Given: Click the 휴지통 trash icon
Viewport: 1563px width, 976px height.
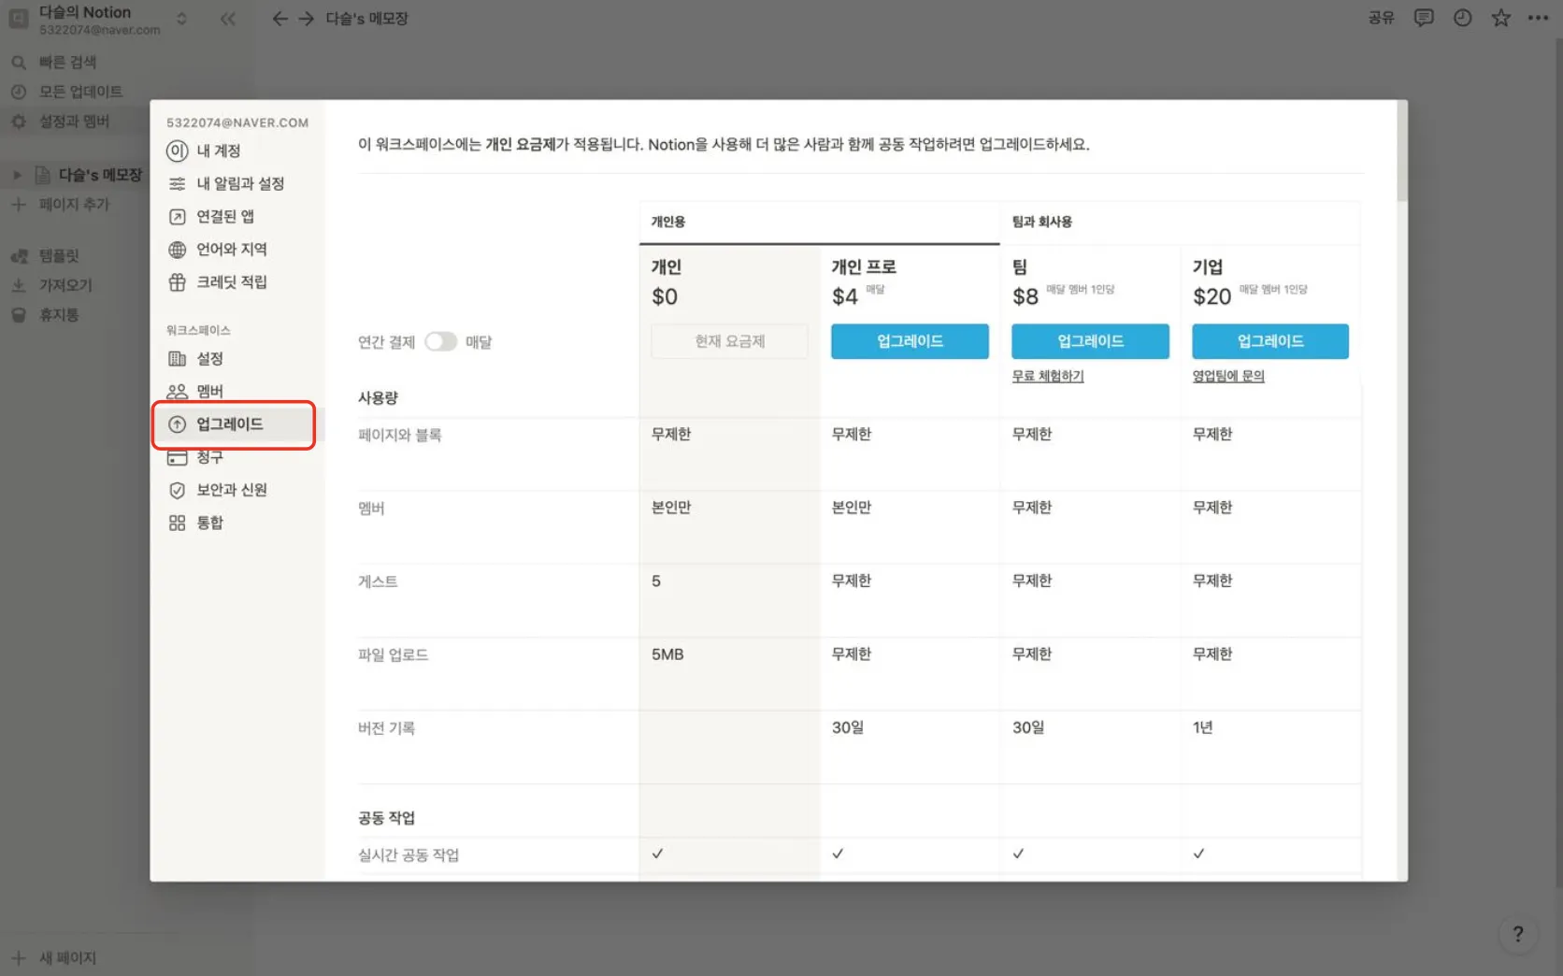Looking at the screenshot, I should pyautogui.click(x=19, y=315).
